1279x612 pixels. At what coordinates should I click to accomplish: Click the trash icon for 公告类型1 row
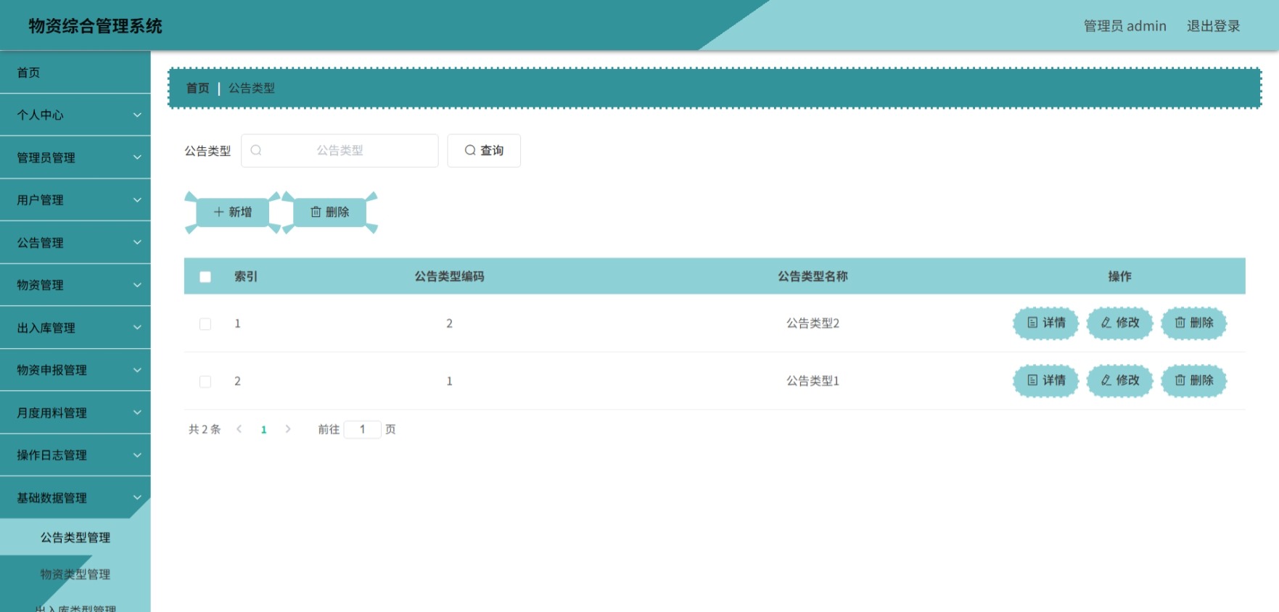[x=1180, y=380]
